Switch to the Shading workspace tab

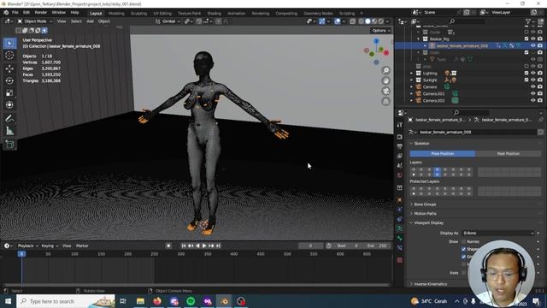(x=214, y=14)
